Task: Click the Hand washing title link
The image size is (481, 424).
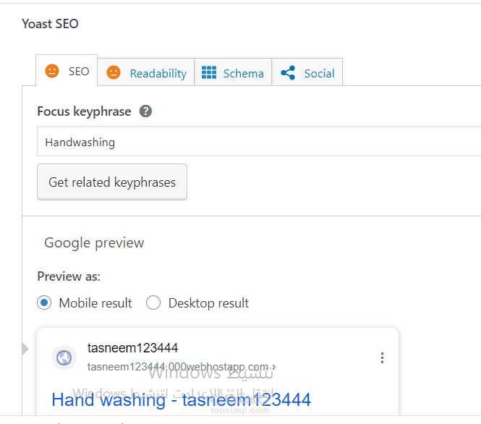Action: click(x=181, y=399)
